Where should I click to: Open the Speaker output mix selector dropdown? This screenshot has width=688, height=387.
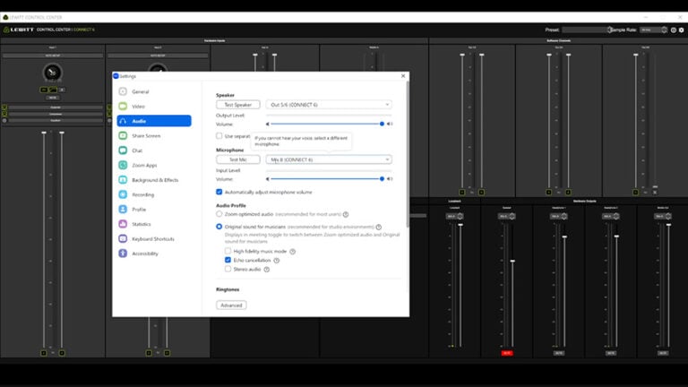click(x=507, y=216)
